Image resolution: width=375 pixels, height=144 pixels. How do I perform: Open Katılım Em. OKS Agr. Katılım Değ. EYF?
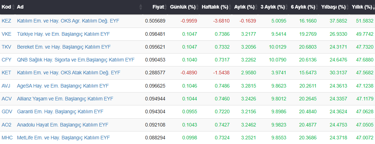click(68, 21)
